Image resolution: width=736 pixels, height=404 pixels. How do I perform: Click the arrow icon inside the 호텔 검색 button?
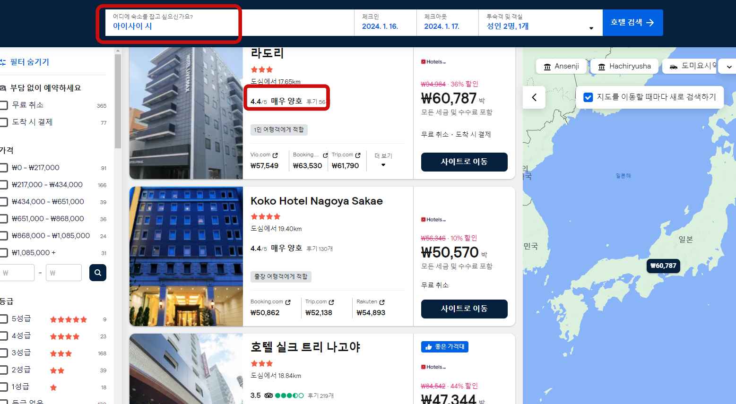click(x=650, y=22)
